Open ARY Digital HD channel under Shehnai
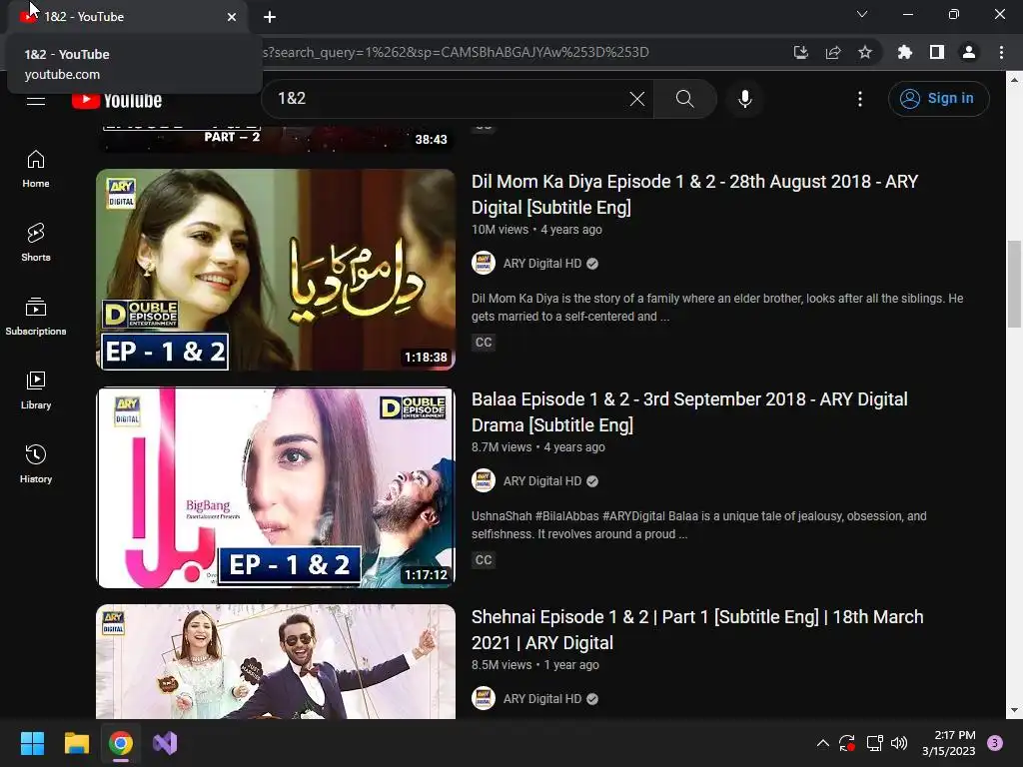 (542, 699)
